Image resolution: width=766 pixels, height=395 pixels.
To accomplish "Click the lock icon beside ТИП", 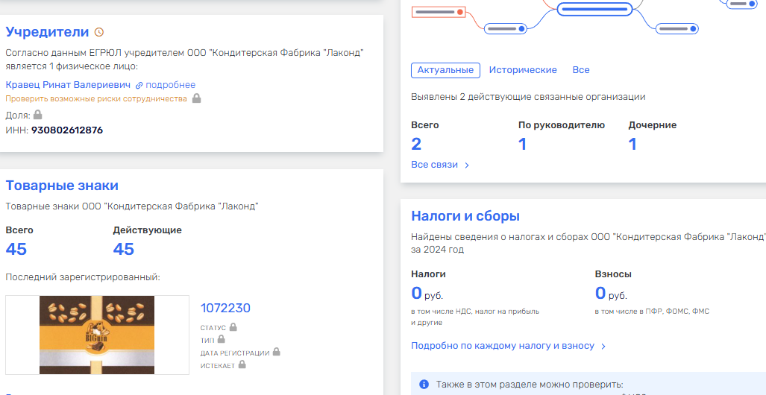I will pos(222,339).
